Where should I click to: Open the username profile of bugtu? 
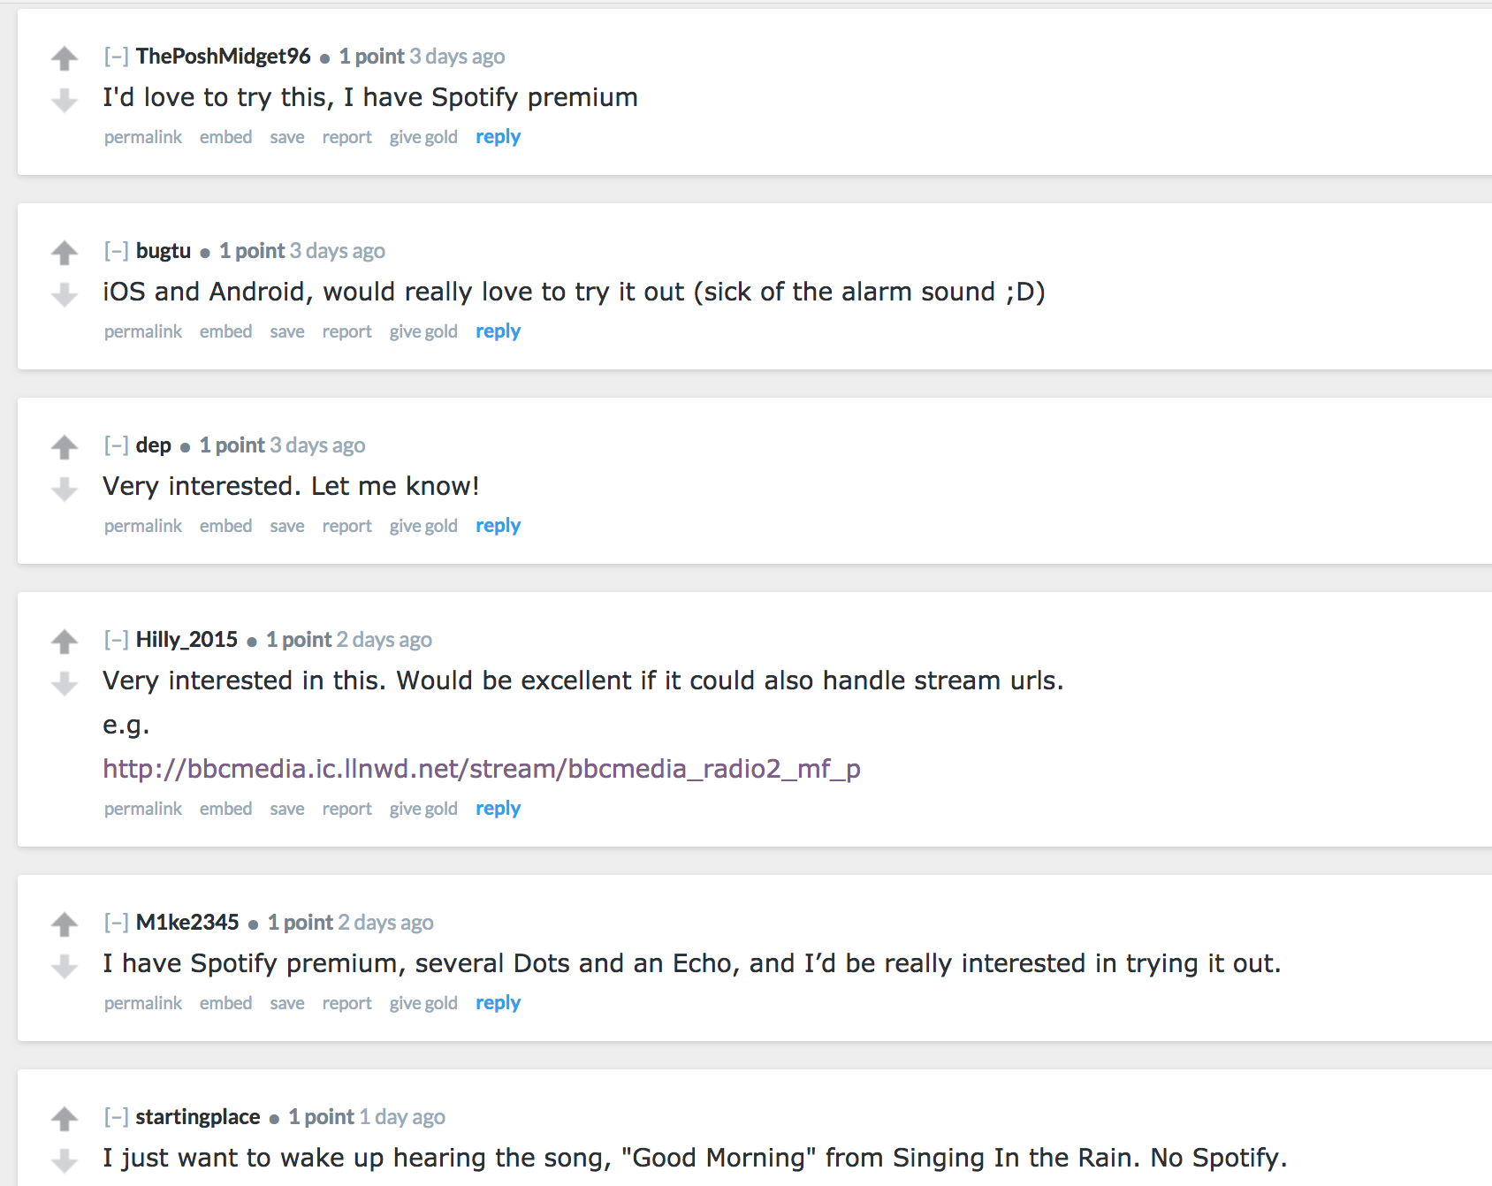pos(164,251)
